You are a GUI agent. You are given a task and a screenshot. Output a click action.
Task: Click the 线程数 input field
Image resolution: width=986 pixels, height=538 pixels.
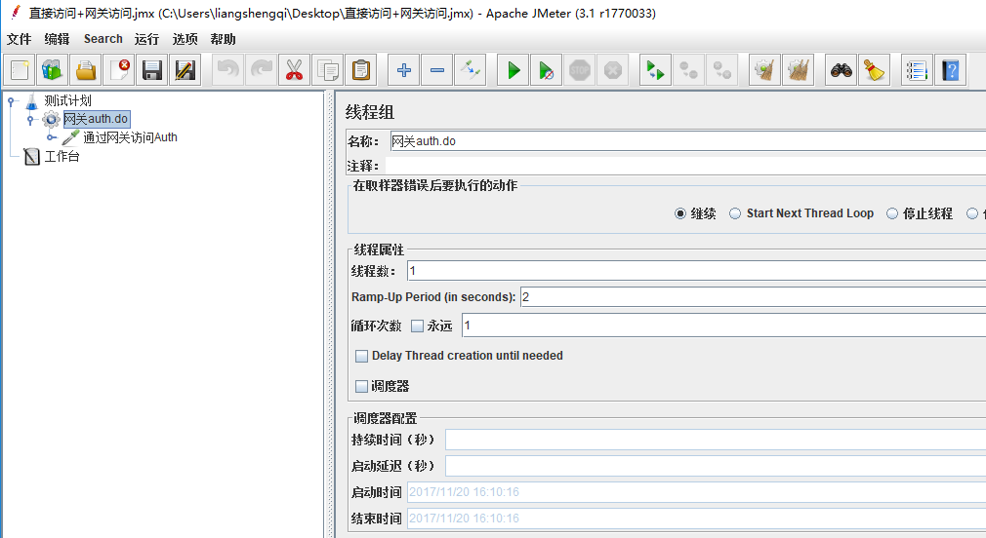pos(696,271)
